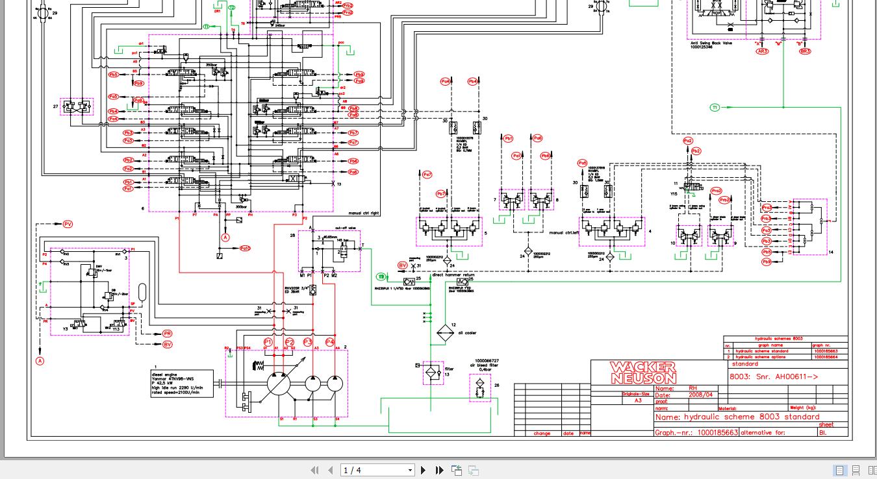
Task: Enable the facing pages layout view
Action: click(872, 470)
